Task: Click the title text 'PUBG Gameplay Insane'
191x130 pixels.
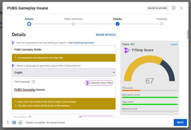Action: coord(30,90)
